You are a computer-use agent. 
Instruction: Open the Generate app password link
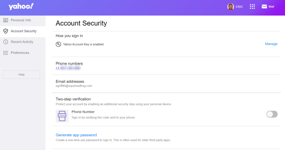point(76,135)
